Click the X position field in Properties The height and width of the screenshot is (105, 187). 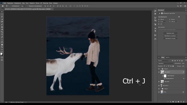[x=163, y=22]
